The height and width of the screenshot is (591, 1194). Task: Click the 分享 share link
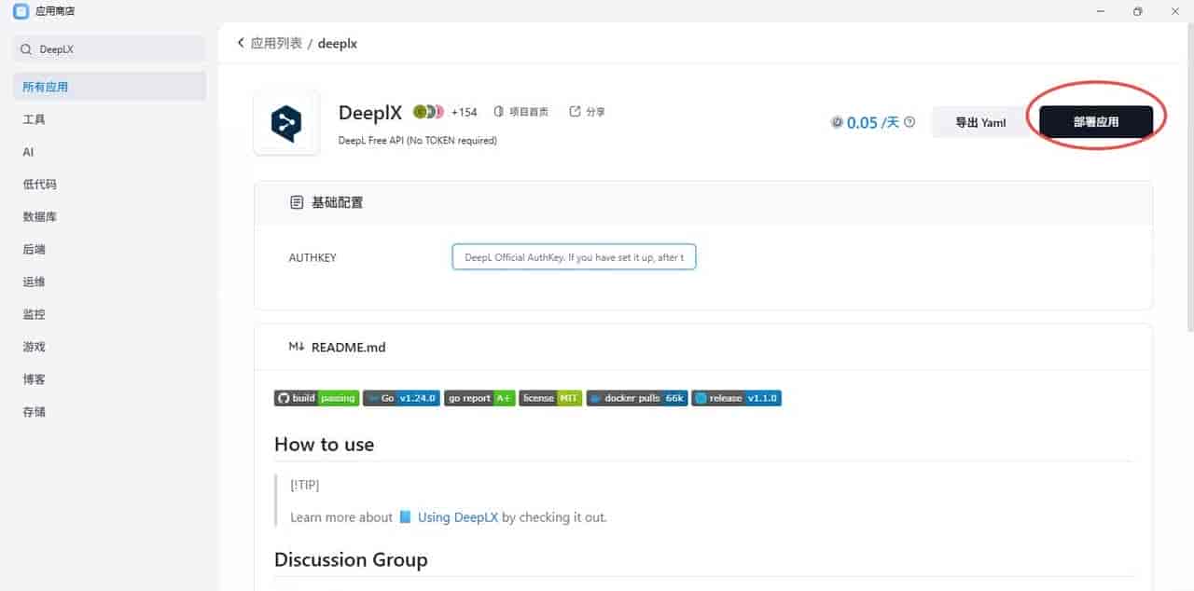pos(595,112)
